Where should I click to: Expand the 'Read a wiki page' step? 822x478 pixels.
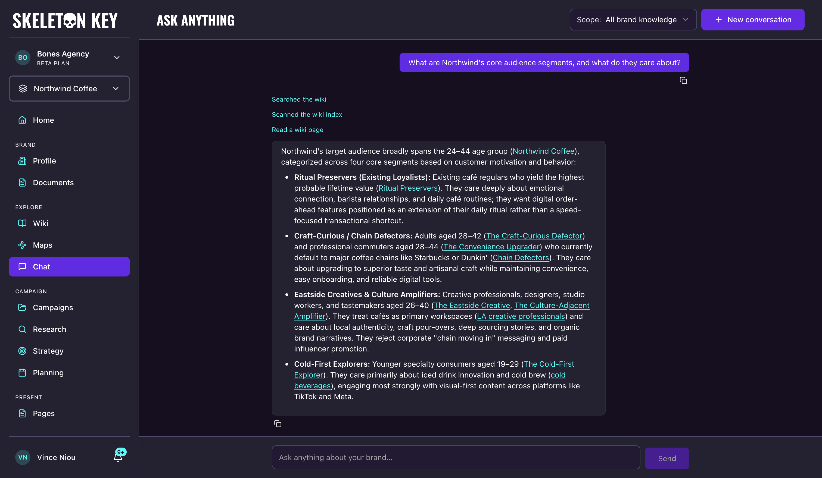(297, 130)
